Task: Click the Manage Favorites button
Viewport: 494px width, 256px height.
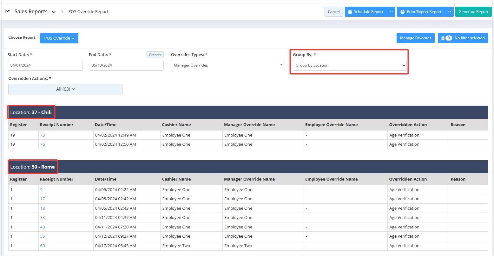Action: click(415, 38)
